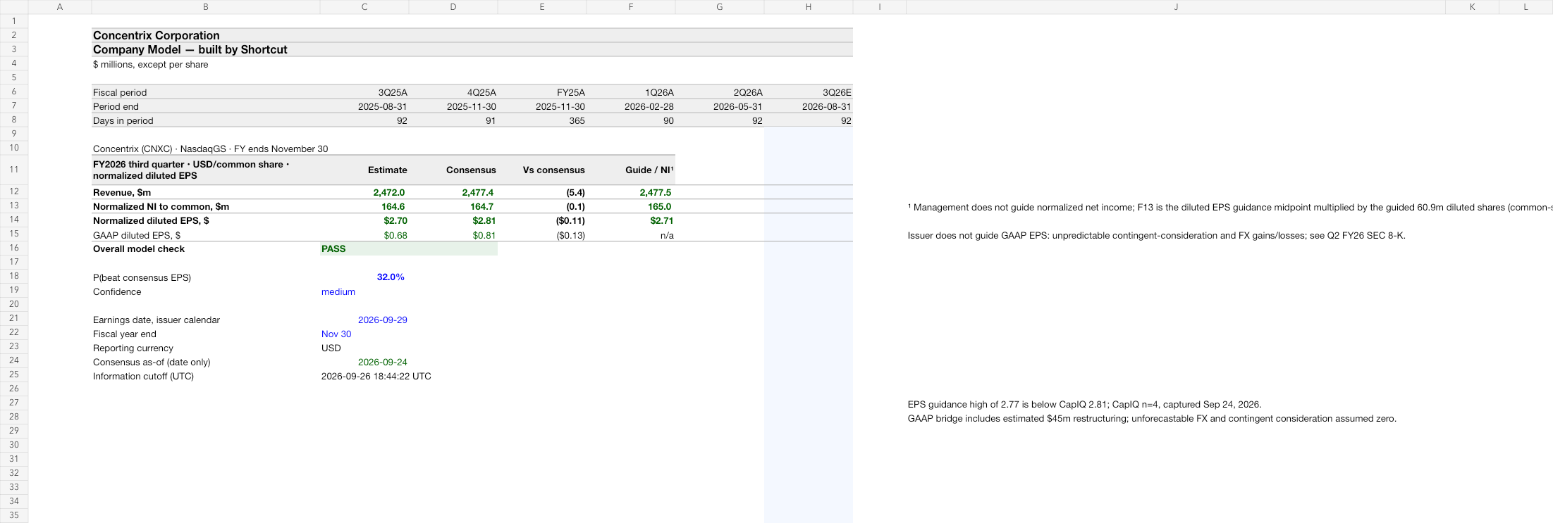Select column B header
This screenshot has height=523, width=1553.
tap(206, 6)
